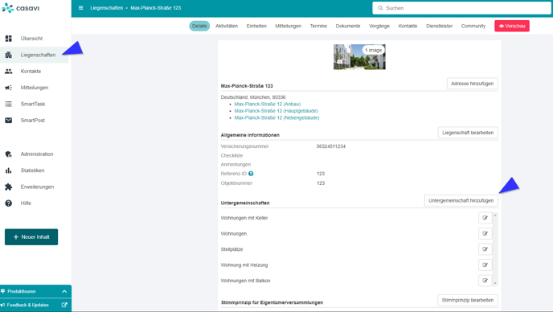Image resolution: width=553 pixels, height=312 pixels.
Task: Click the red Vorschau button
Action: (x=512, y=26)
